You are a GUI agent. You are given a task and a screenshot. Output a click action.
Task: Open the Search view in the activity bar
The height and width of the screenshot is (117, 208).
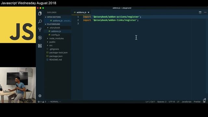click(x=40, y=21)
